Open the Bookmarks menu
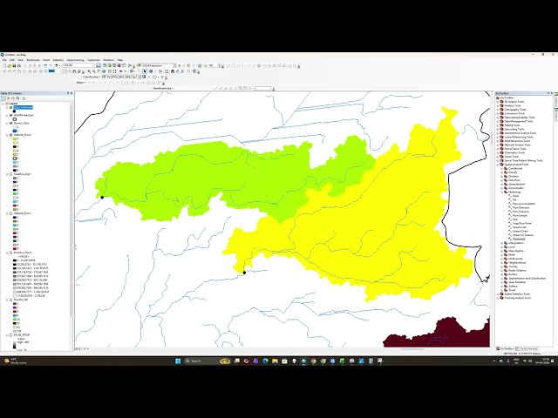The image size is (558, 418). click(33, 60)
